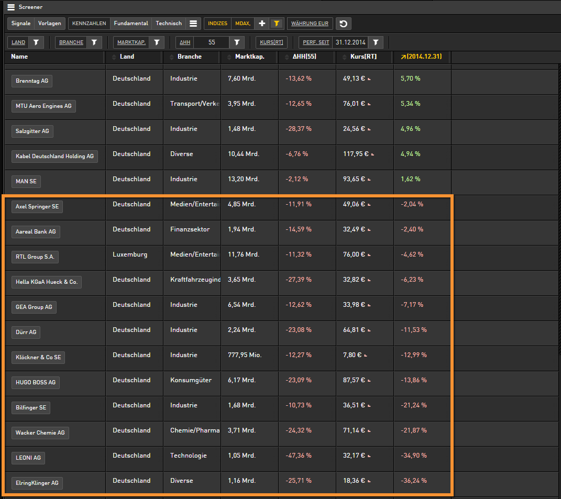Click Luxemburg in RTL Group row
Screen dimensions: 561x499
[x=130, y=254]
